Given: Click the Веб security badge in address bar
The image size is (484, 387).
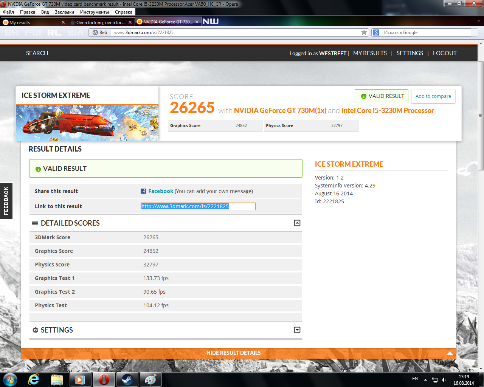Looking at the screenshot, I should point(100,33).
